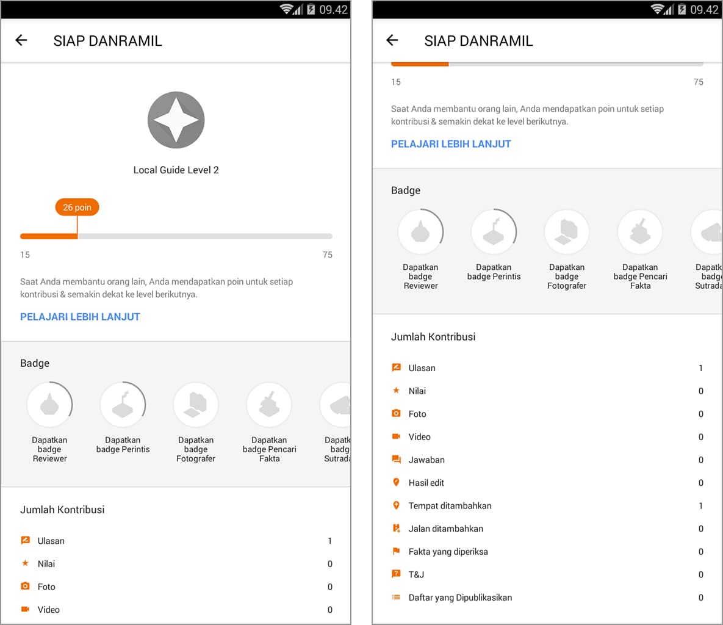Tap Jawaban chat bubbles icon
723x625 pixels.
click(396, 459)
